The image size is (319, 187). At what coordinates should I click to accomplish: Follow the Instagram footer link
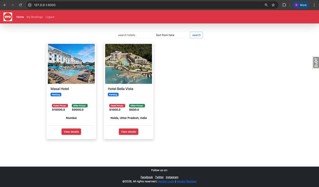coord(172,177)
